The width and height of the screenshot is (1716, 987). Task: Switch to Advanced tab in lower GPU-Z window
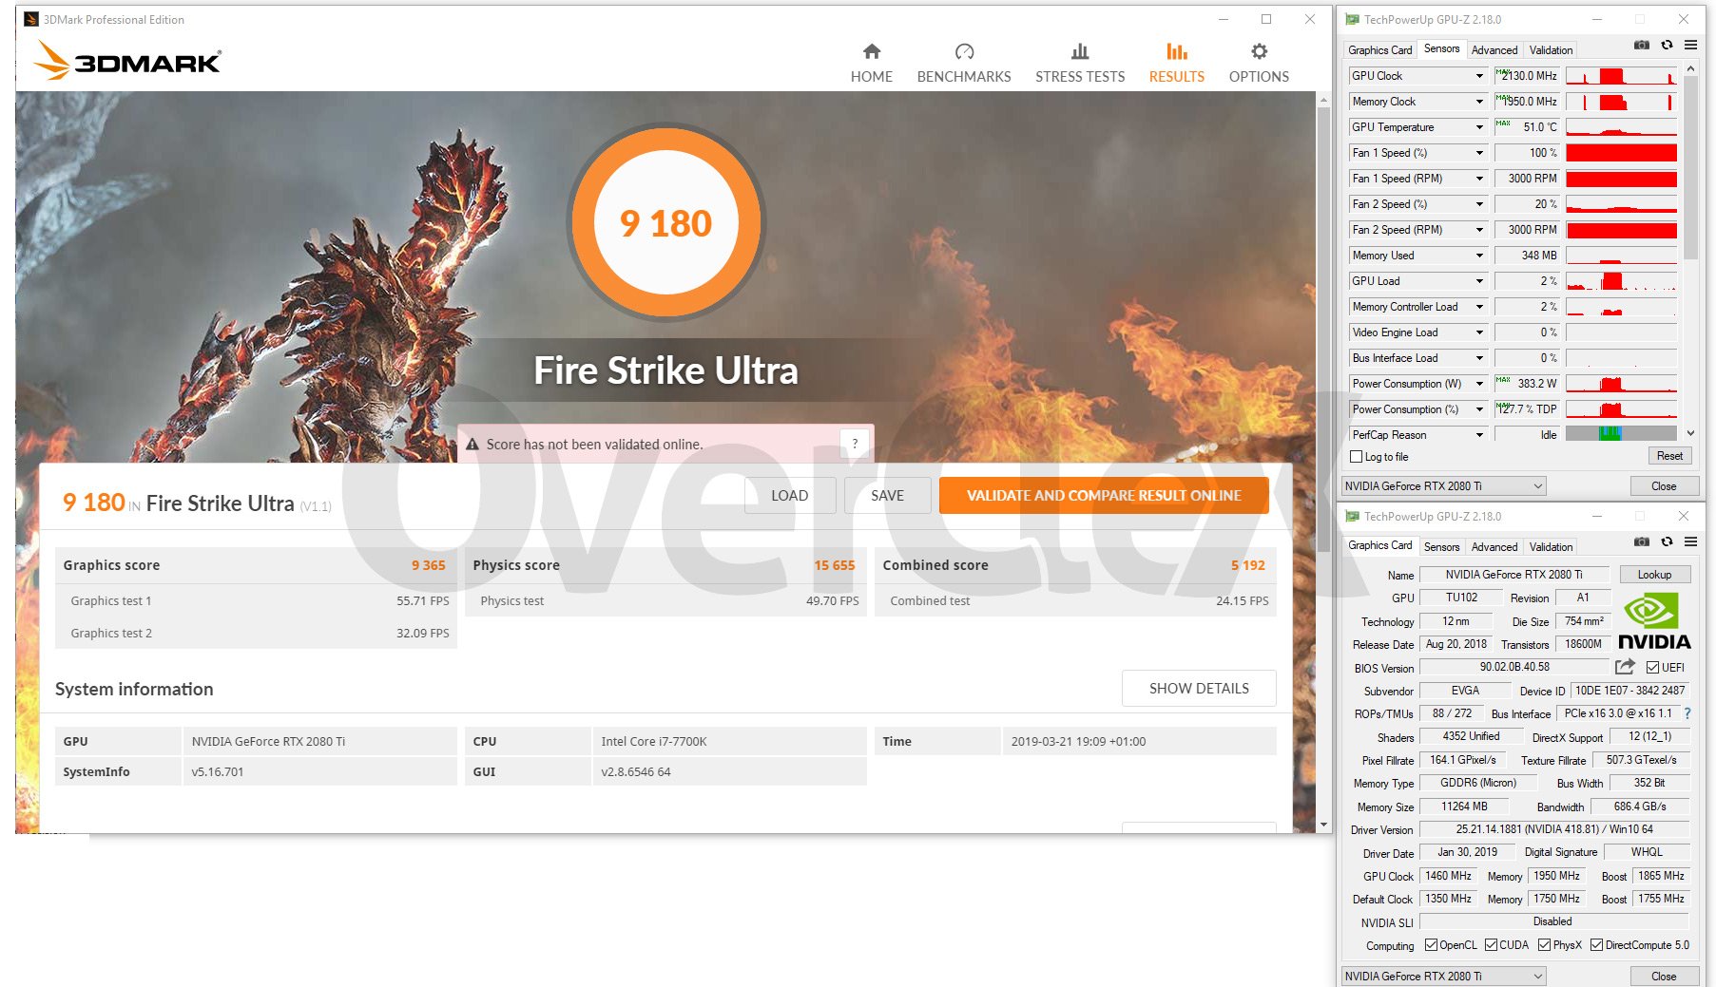[x=1494, y=546]
